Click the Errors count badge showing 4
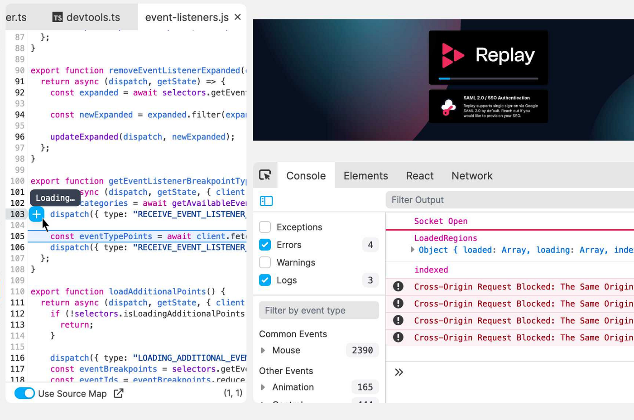Image resolution: width=634 pixels, height=420 pixels. pos(370,245)
